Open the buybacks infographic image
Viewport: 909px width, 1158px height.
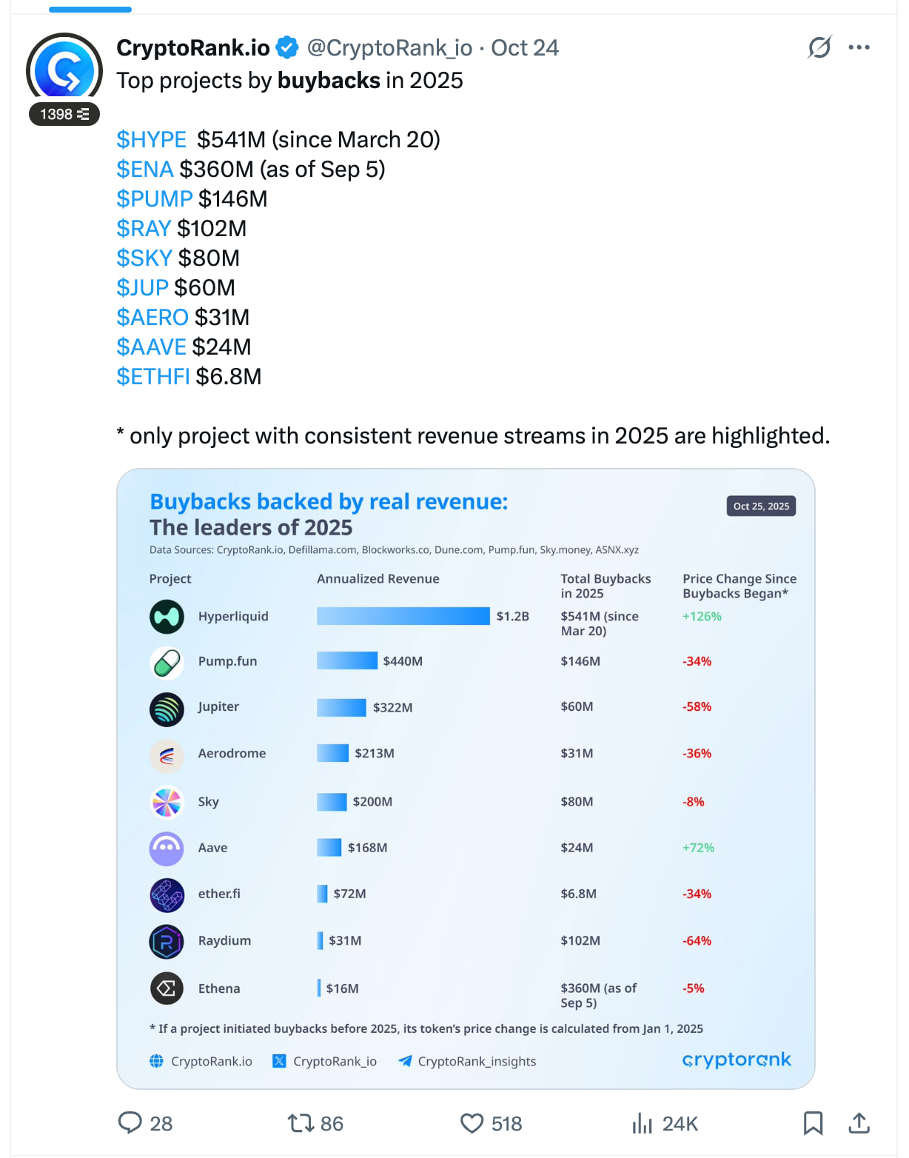pos(466,777)
